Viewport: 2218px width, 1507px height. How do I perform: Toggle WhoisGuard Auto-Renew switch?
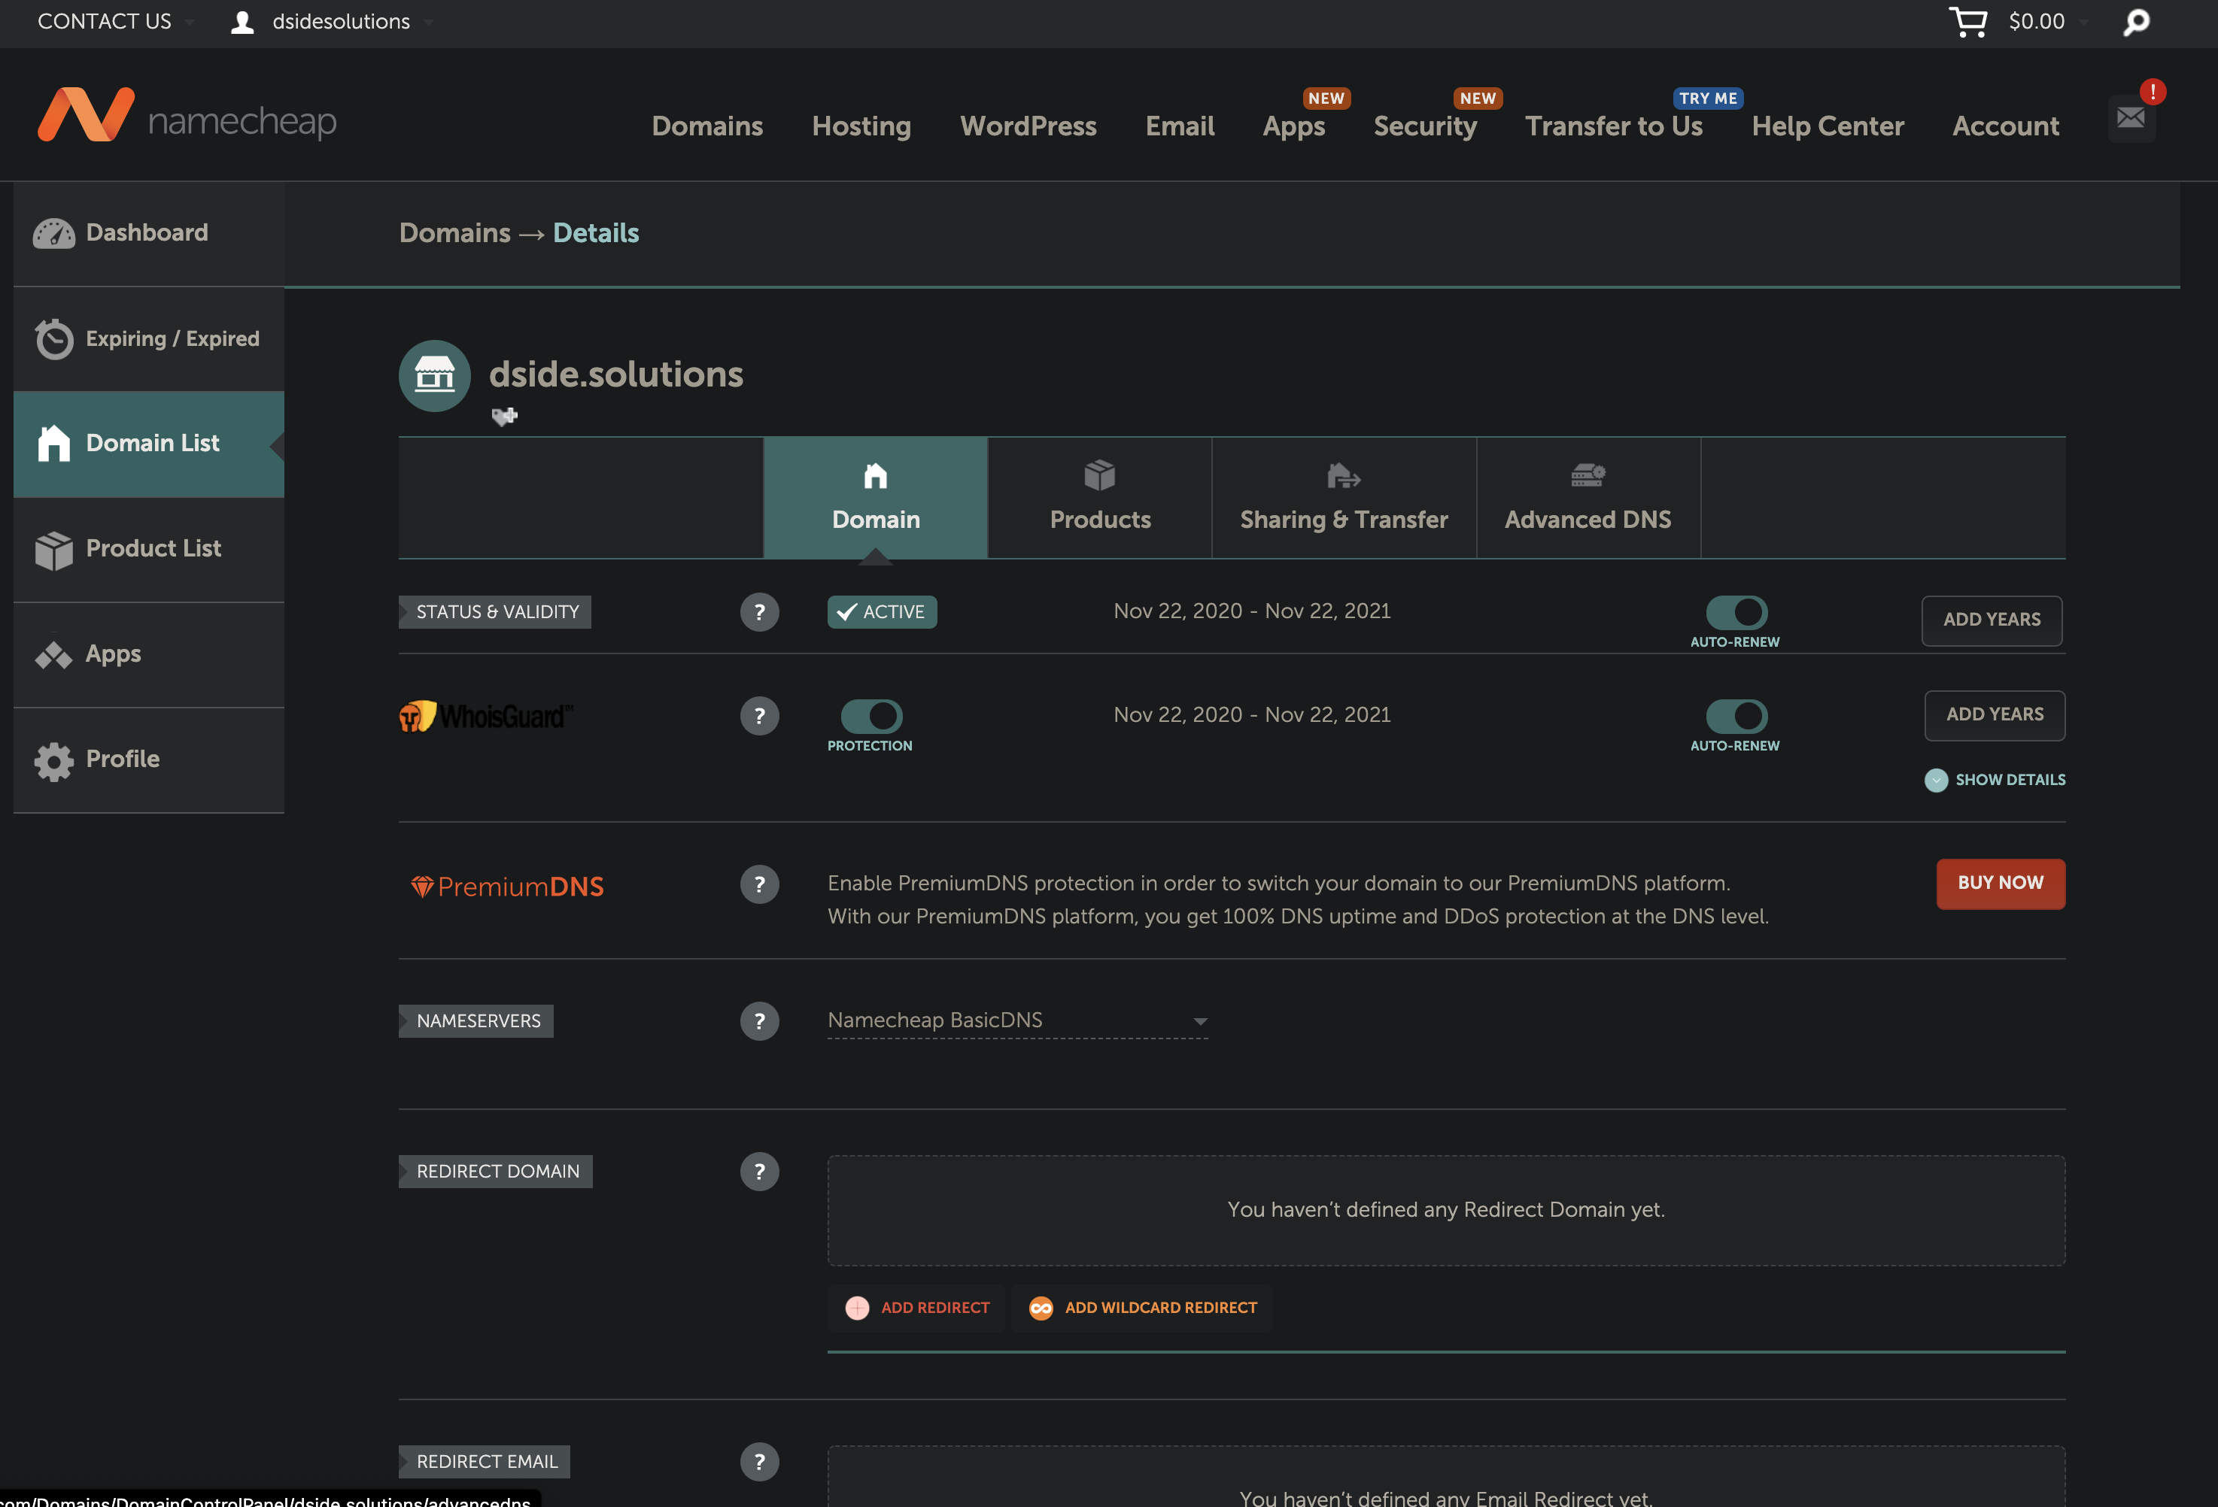1736,715
